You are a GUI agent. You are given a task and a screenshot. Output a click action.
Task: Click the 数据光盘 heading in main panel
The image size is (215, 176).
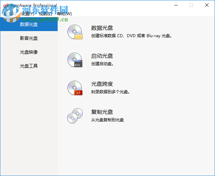tap(102, 28)
